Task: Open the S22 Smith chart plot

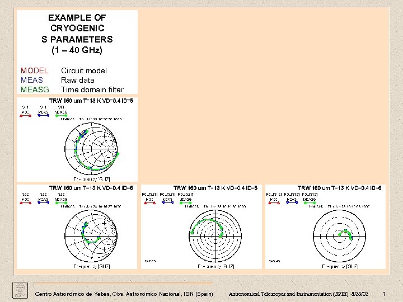Action: click(91, 236)
